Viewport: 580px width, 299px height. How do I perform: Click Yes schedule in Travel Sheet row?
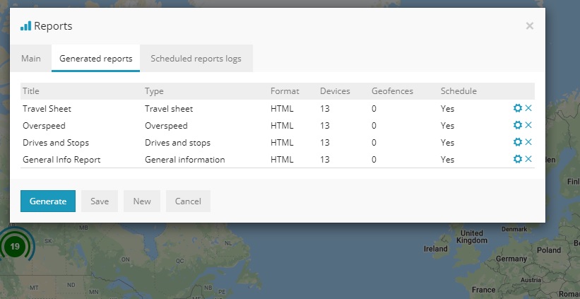[x=447, y=108]
